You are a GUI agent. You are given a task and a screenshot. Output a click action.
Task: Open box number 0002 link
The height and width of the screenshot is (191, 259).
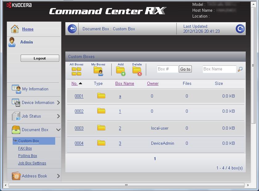[79, 111]
